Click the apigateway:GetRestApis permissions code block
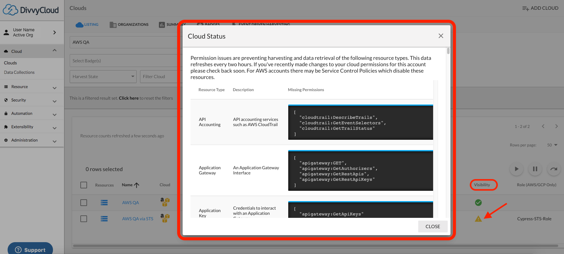564x254 pixels. (361, 170)
